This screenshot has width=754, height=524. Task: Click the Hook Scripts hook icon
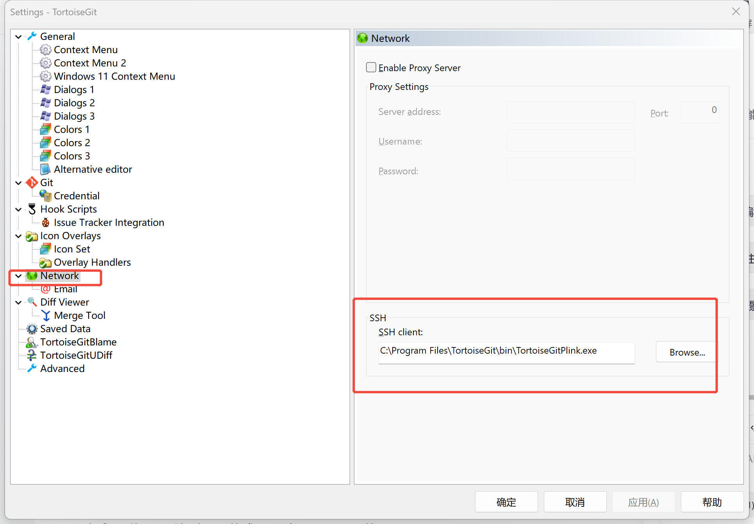[x=32, y=209]
